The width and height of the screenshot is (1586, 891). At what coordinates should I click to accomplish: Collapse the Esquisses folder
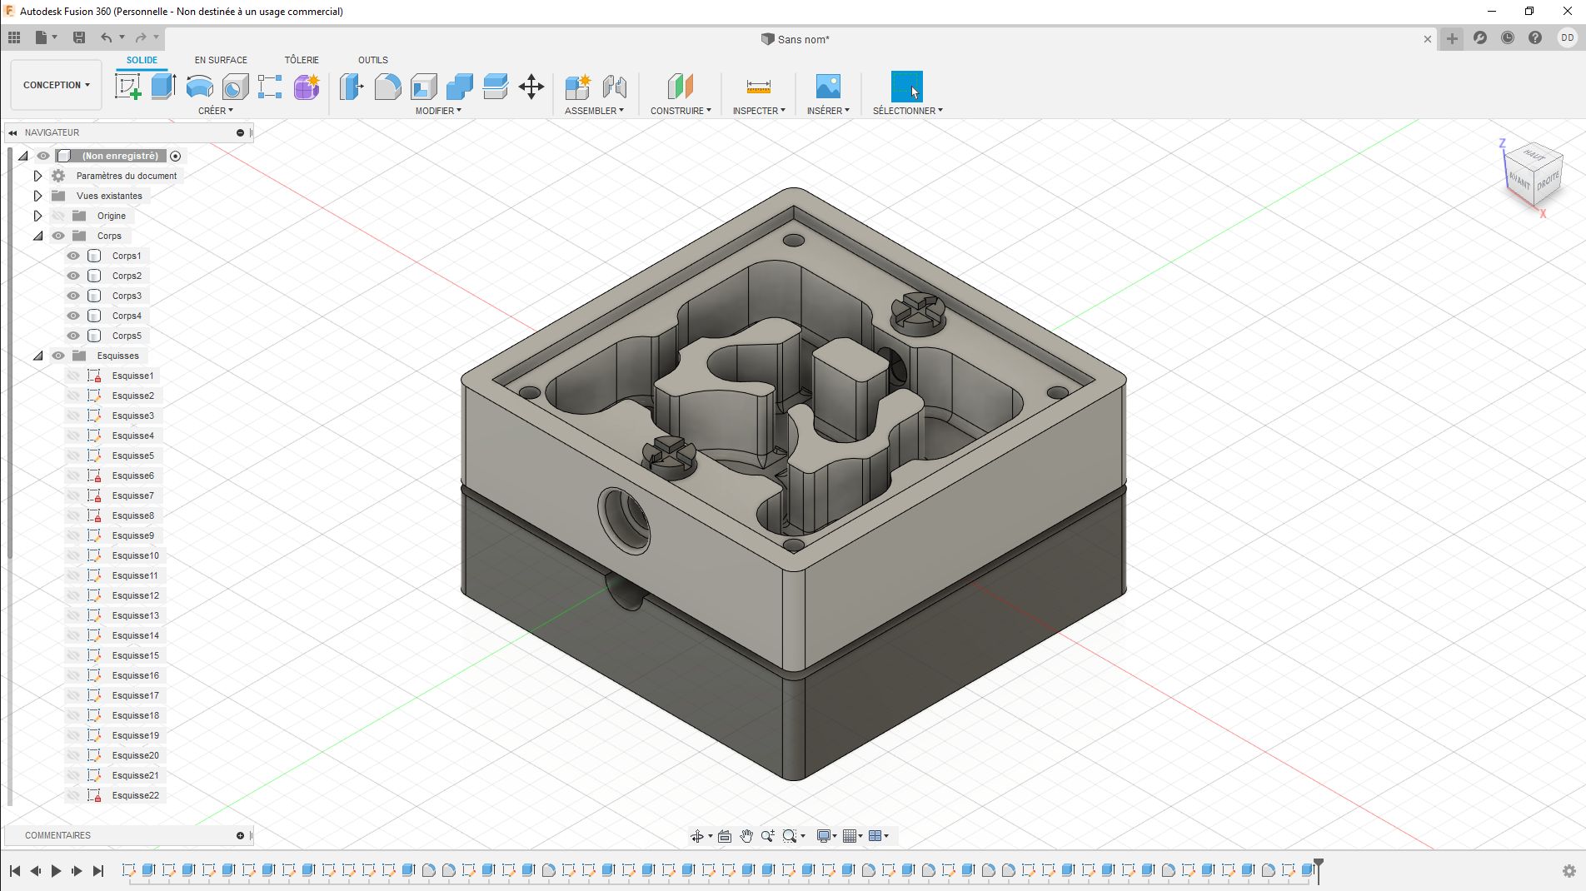37,356
